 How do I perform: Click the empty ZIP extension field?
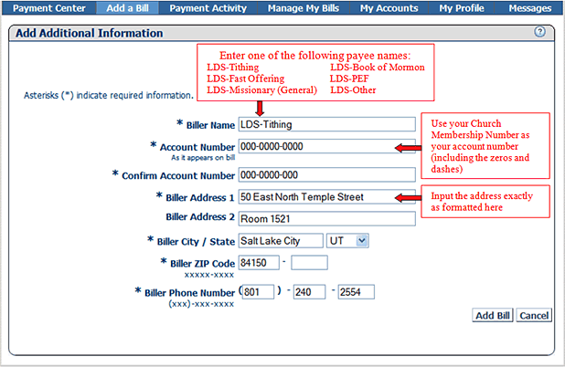(309, 263)
